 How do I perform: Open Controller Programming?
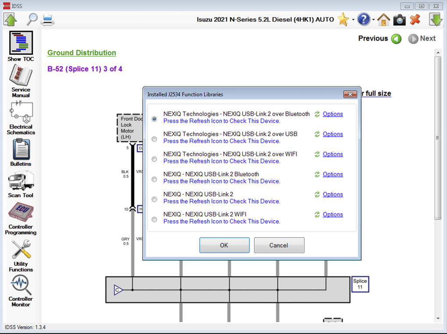21,219
